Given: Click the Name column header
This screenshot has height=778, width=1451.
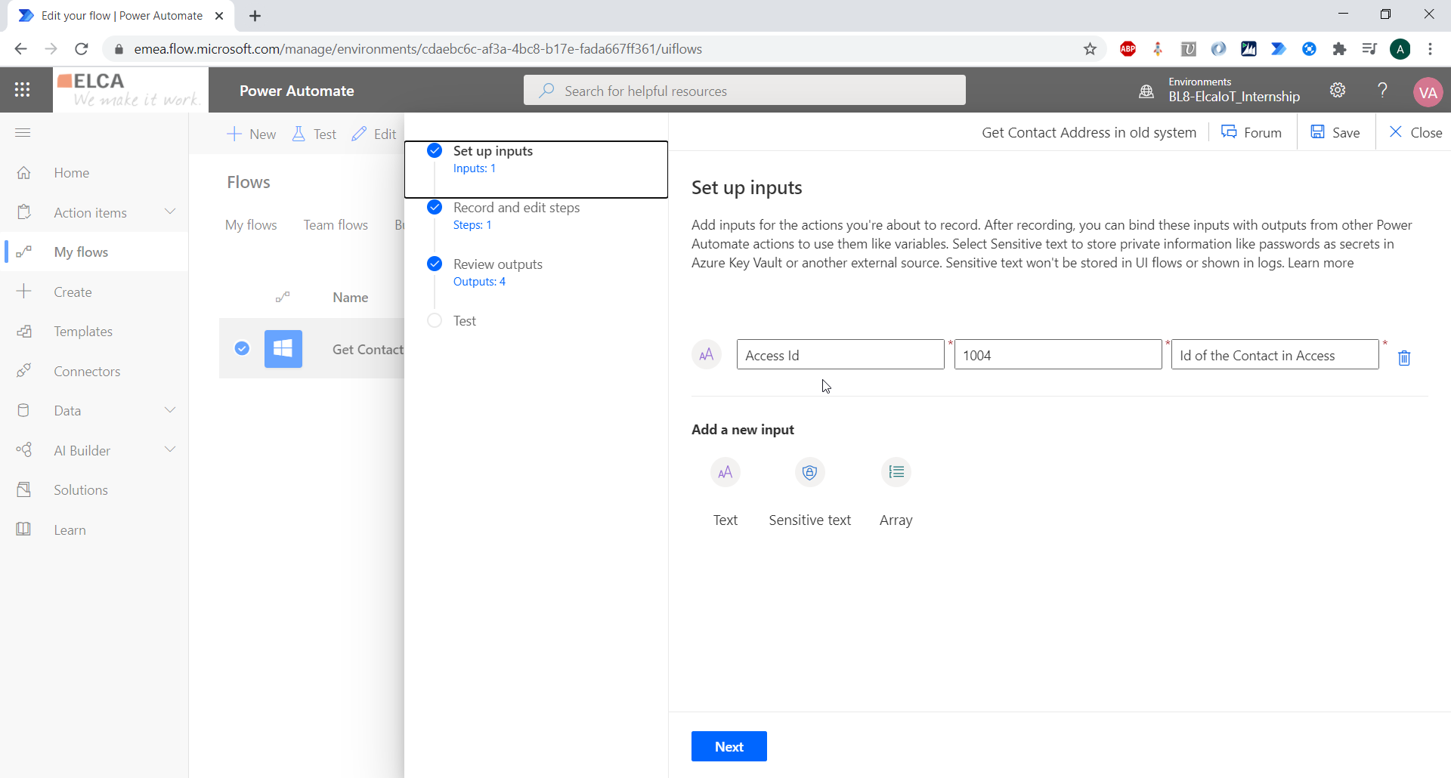Looking at the screenshot, I should (x=351, y=298).
